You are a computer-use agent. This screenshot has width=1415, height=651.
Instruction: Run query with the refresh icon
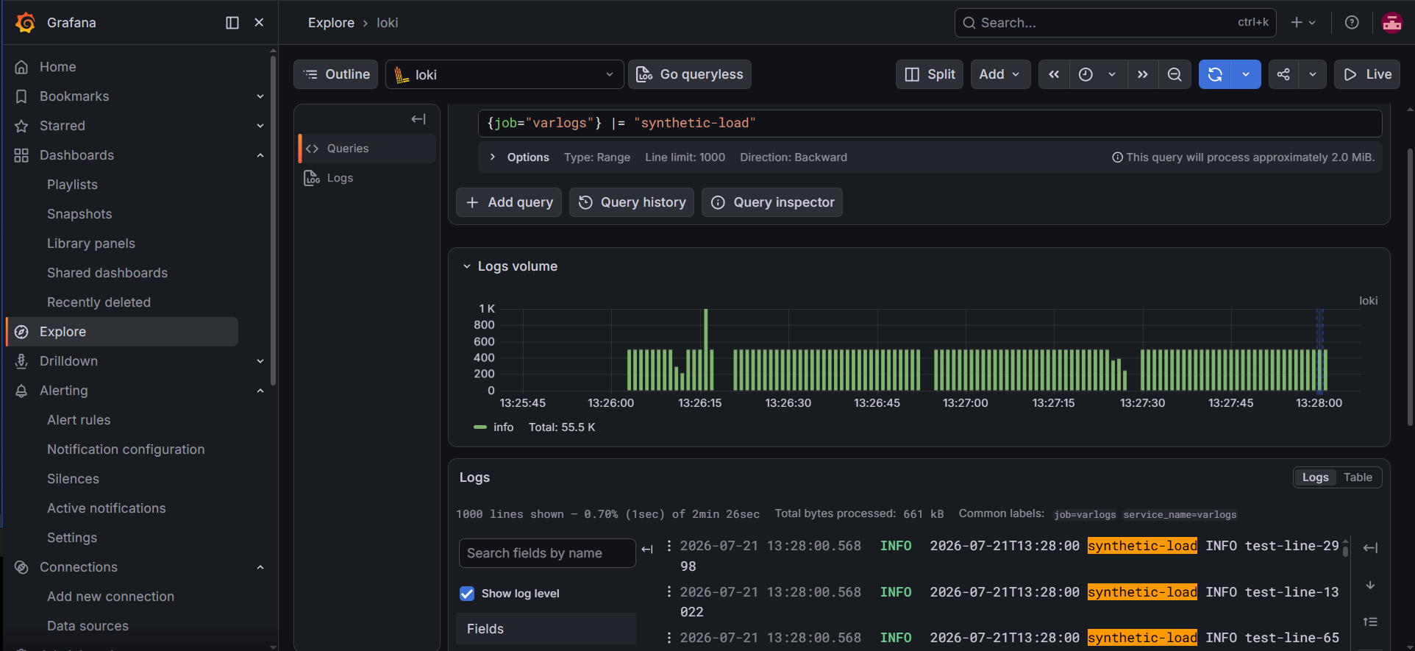pyautogui.click(x=1215, y=74)
